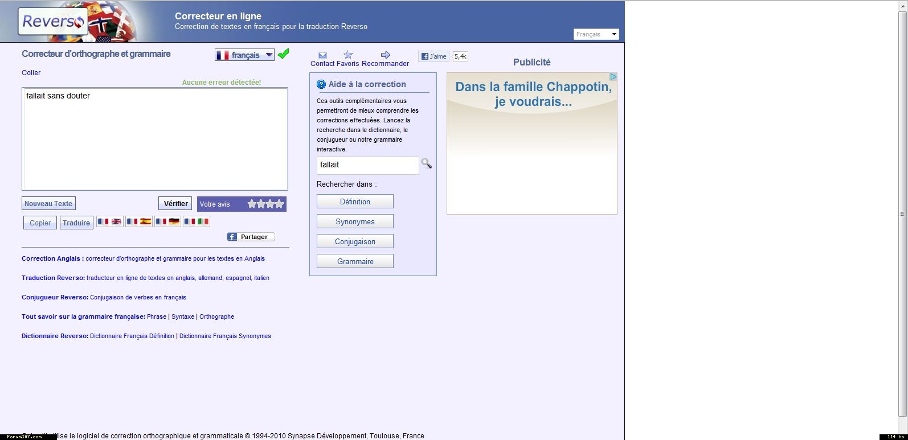Click the French-to-Italian translation flag icon

(197, 222)
